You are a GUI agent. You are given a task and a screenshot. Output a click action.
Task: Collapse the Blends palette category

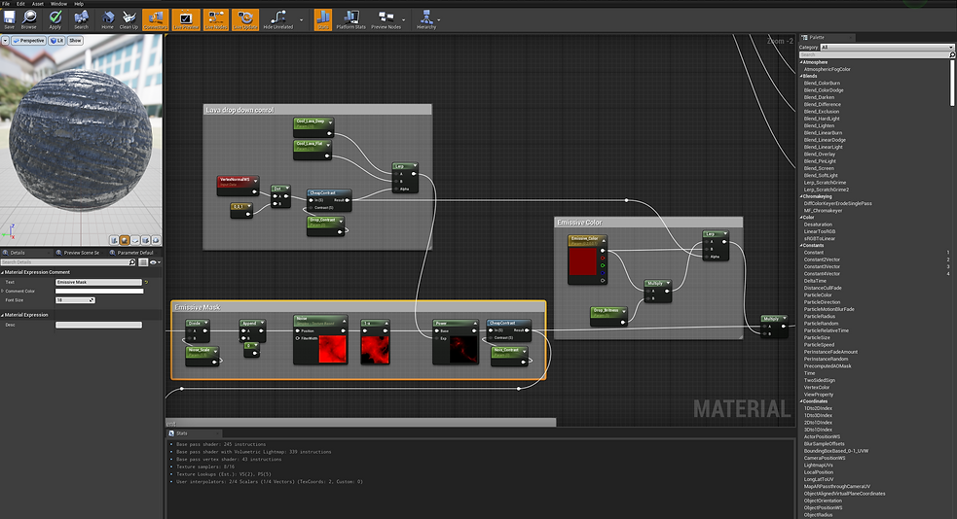[801, 76]
